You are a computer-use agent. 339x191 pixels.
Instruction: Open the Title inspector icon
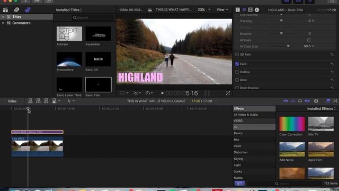[238, 10]
